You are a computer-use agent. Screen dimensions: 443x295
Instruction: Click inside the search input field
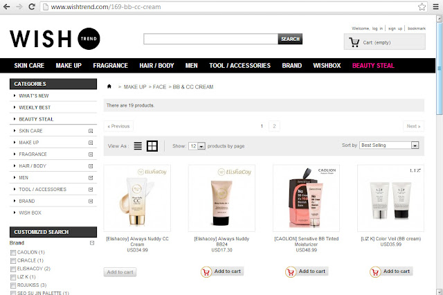coord(210,39)
